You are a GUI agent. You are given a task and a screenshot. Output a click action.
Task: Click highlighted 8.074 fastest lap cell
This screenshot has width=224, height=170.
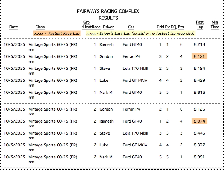(x=199, y=121)
